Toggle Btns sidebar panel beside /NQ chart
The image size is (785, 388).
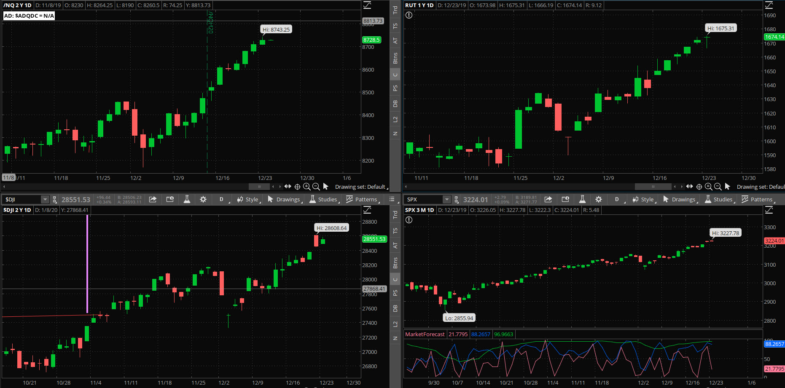click(x=395, y=58)
